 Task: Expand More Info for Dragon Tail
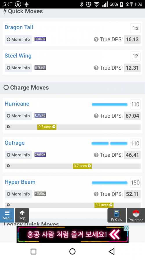pos(18,39)
